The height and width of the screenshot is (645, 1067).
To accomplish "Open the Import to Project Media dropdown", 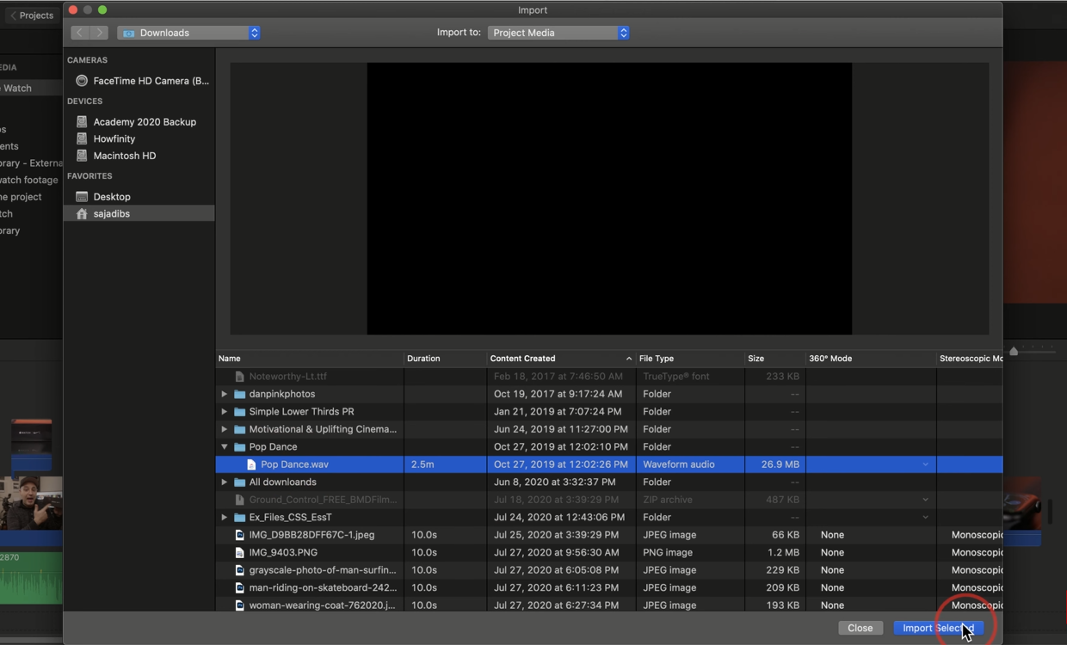I will (558, 33).
